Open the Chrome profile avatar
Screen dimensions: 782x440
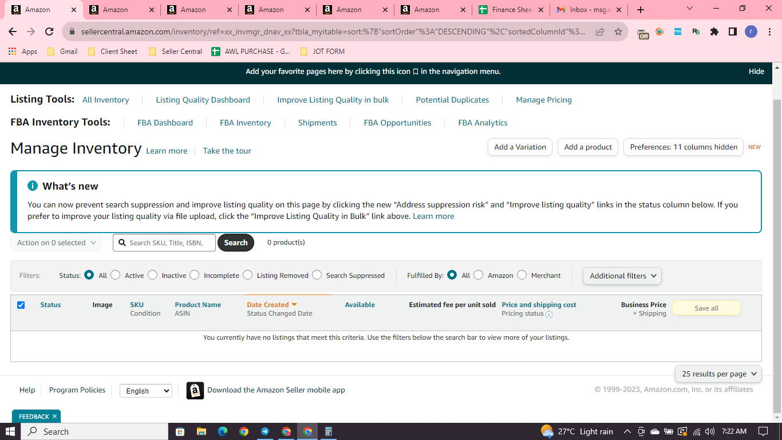point(751,32)
